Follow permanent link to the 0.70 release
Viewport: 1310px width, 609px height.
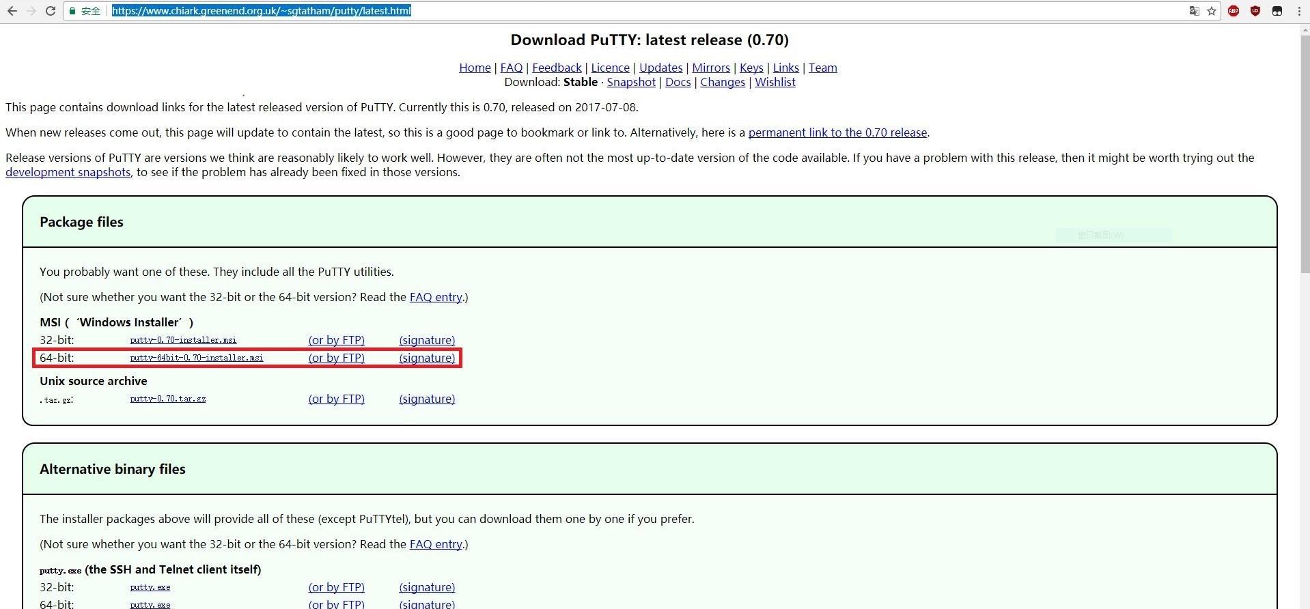click(837, 132)
